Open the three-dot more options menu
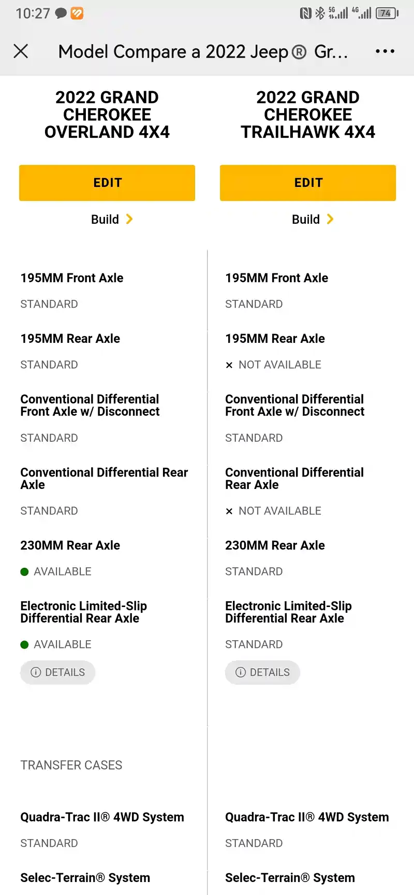Screen dimensions: 414x895 (385, 51)
